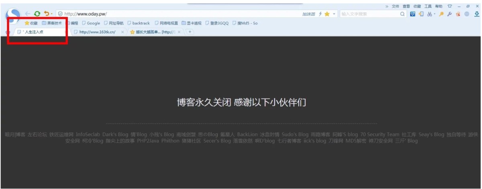Screen dimensions: 482x189
Task: Switch to the http://www.163tk.cn/ tab
Action: tap(97, 32)
